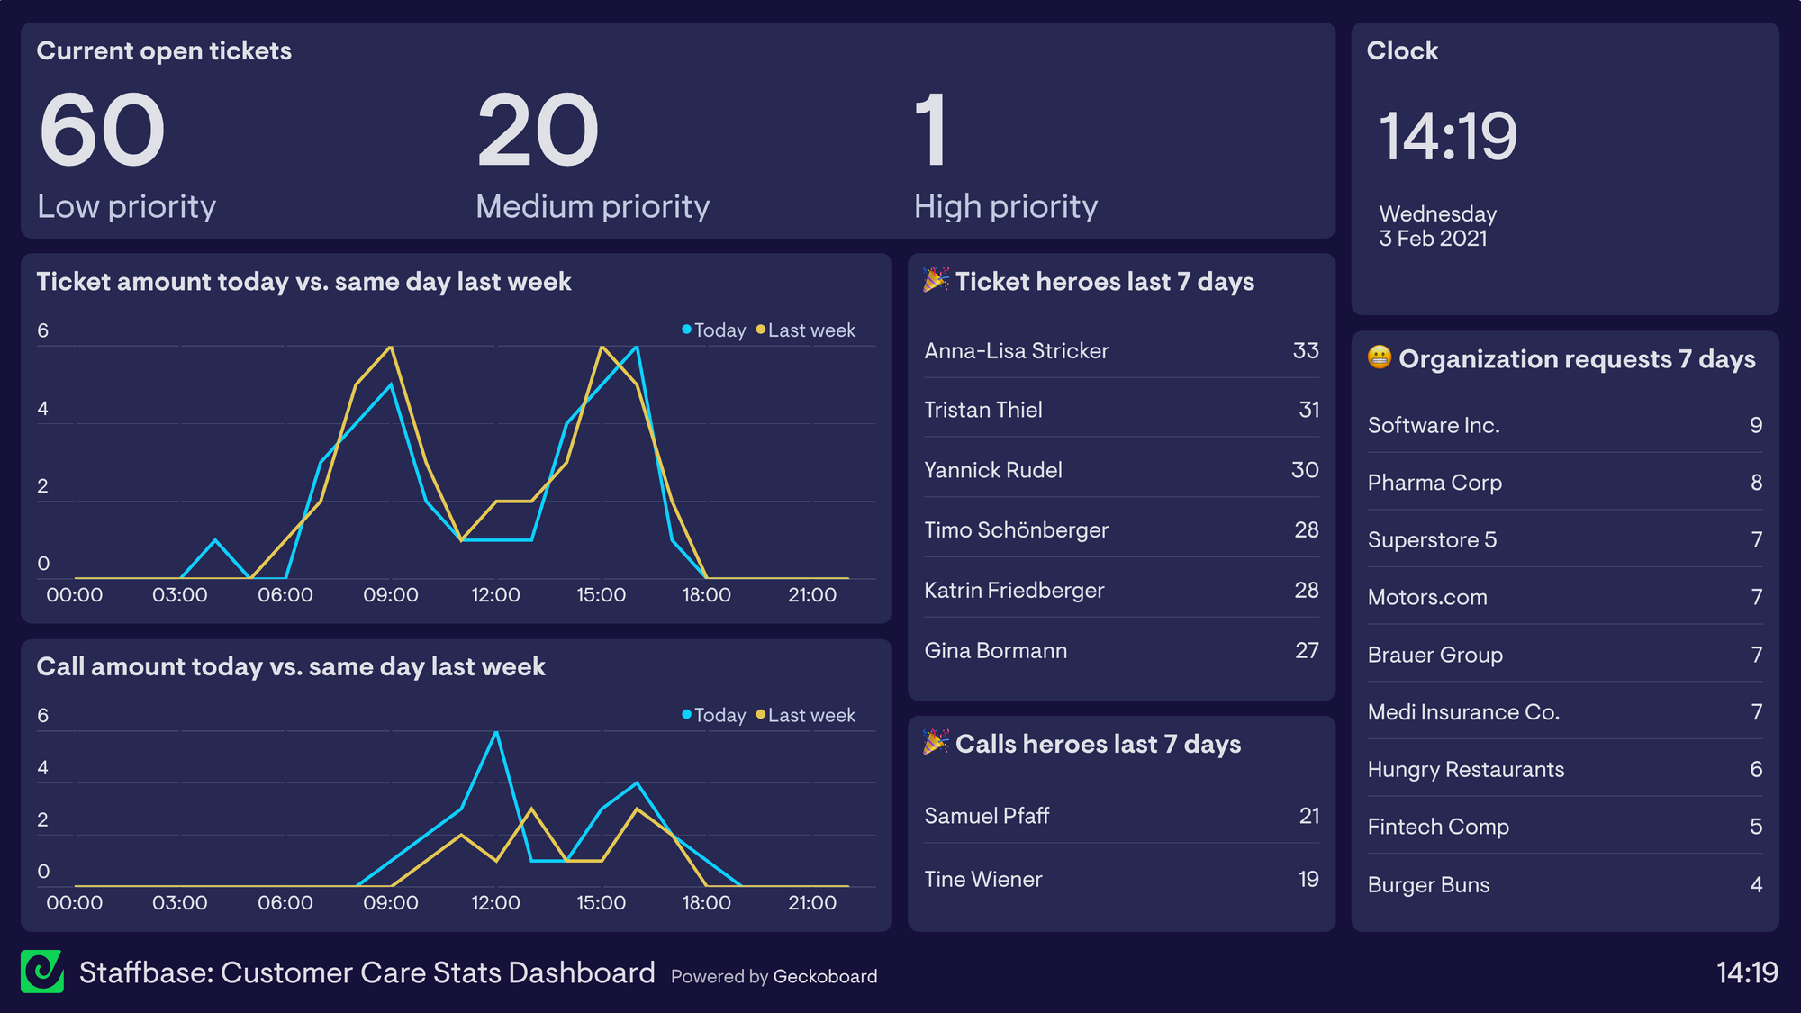Click Last week legend dot in call chart
This screenshot has width=1801, height=1013.
(x=761, y=714)
